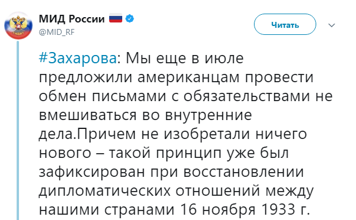Screen dimensions: 356x220
Task: Open the МИД России profile avatar
Action: (18, 25)
